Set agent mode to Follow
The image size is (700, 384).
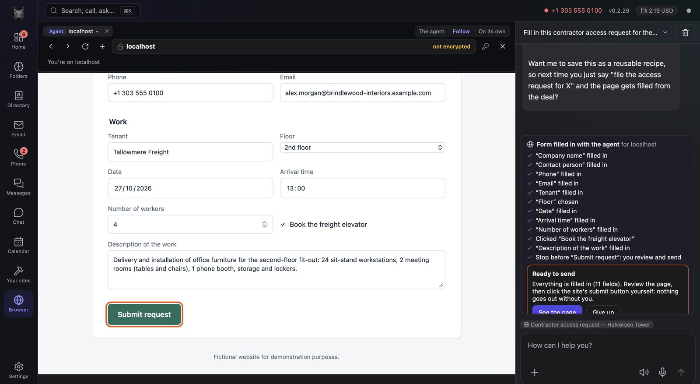click(461, 32)
